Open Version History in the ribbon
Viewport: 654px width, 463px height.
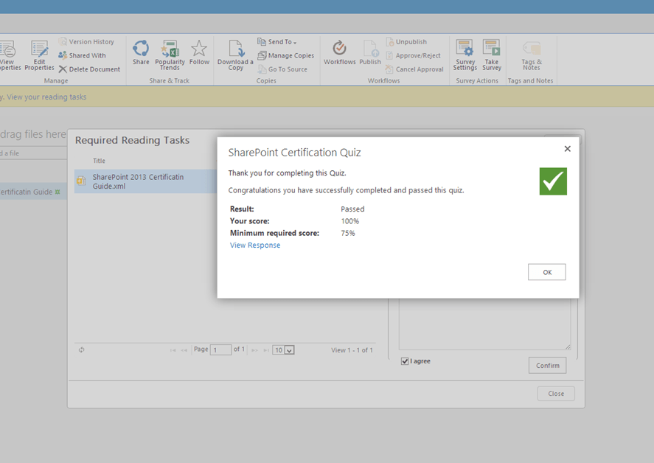pos(86,42)
